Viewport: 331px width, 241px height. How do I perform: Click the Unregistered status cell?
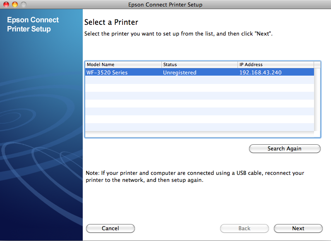coord(180,72)
